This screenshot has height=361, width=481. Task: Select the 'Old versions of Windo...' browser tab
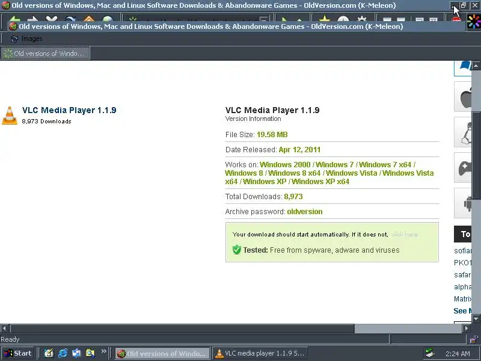click(x=45, y=53)
